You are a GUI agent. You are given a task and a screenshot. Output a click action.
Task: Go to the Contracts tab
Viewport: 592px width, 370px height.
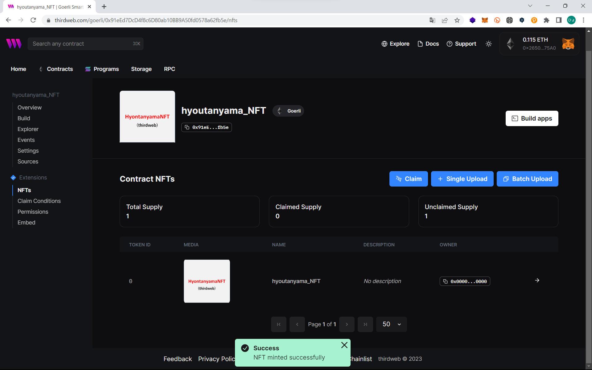[x=60, y=69]
